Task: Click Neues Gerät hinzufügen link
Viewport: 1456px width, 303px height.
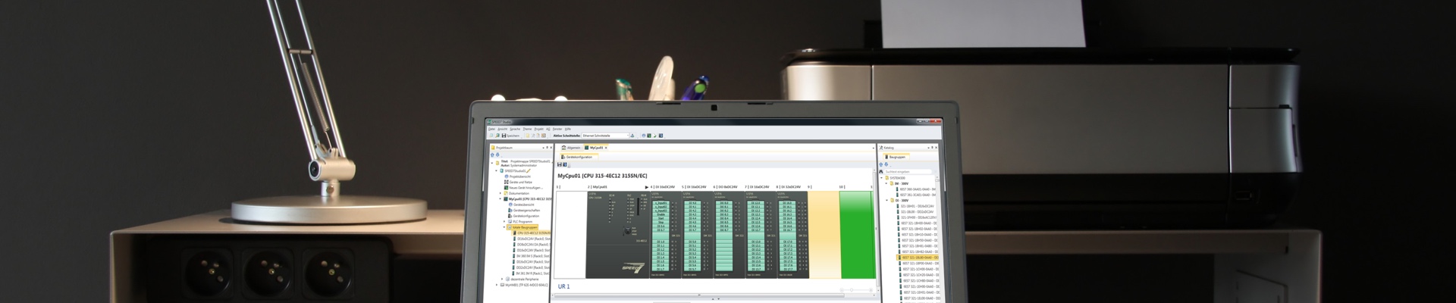Action: 525,187
